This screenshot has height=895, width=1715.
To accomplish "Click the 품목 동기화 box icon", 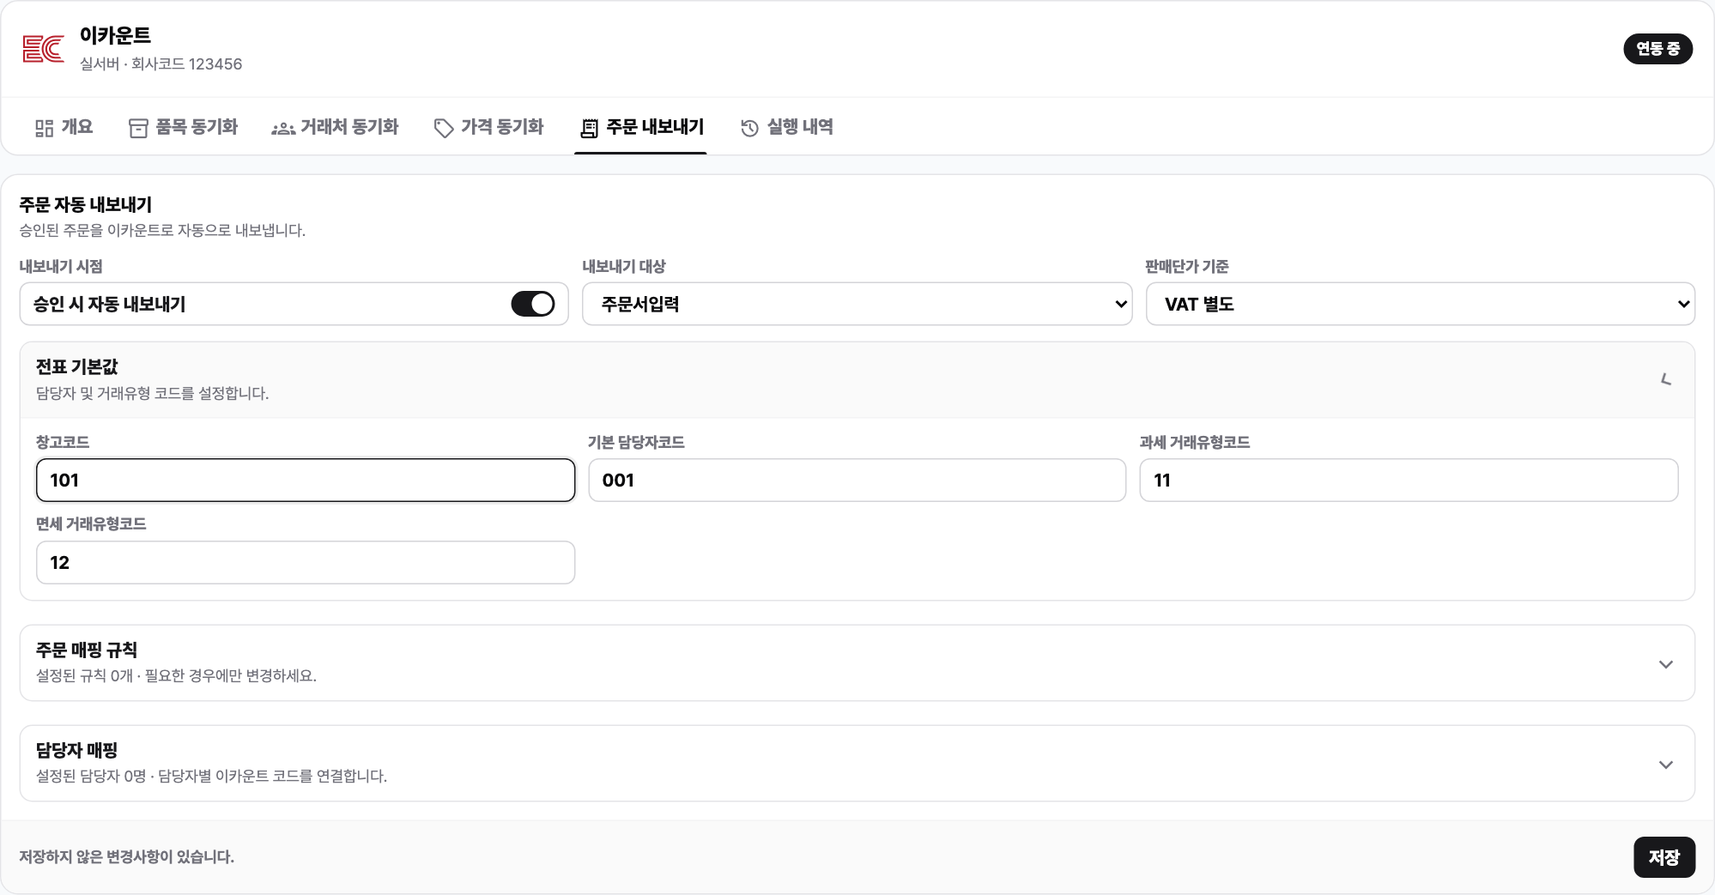I will tap(138, 128).
